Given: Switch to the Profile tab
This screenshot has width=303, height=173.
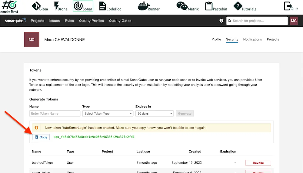Looking at the screenshot, I should [x=216, y=39].
